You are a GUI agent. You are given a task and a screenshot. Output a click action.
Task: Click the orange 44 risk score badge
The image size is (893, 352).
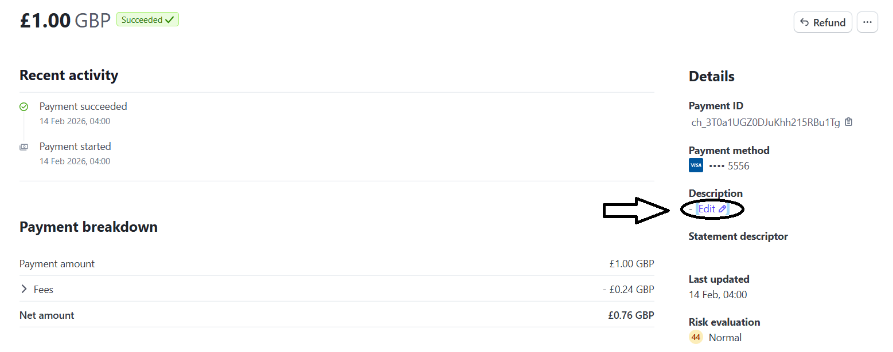click(696, 337)
